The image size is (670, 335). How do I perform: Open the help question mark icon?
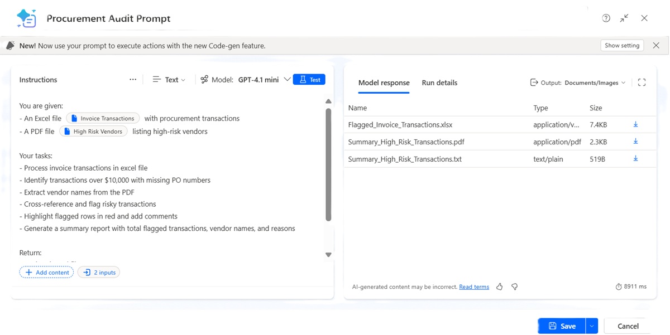coord(606,18)
